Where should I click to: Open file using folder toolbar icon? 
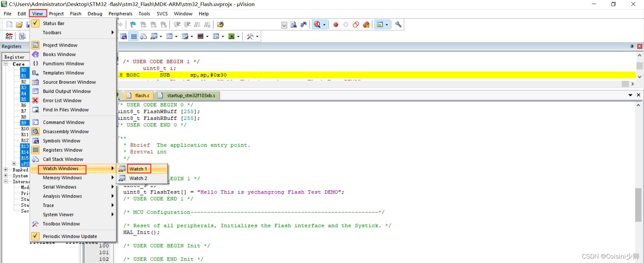[19, 24]
